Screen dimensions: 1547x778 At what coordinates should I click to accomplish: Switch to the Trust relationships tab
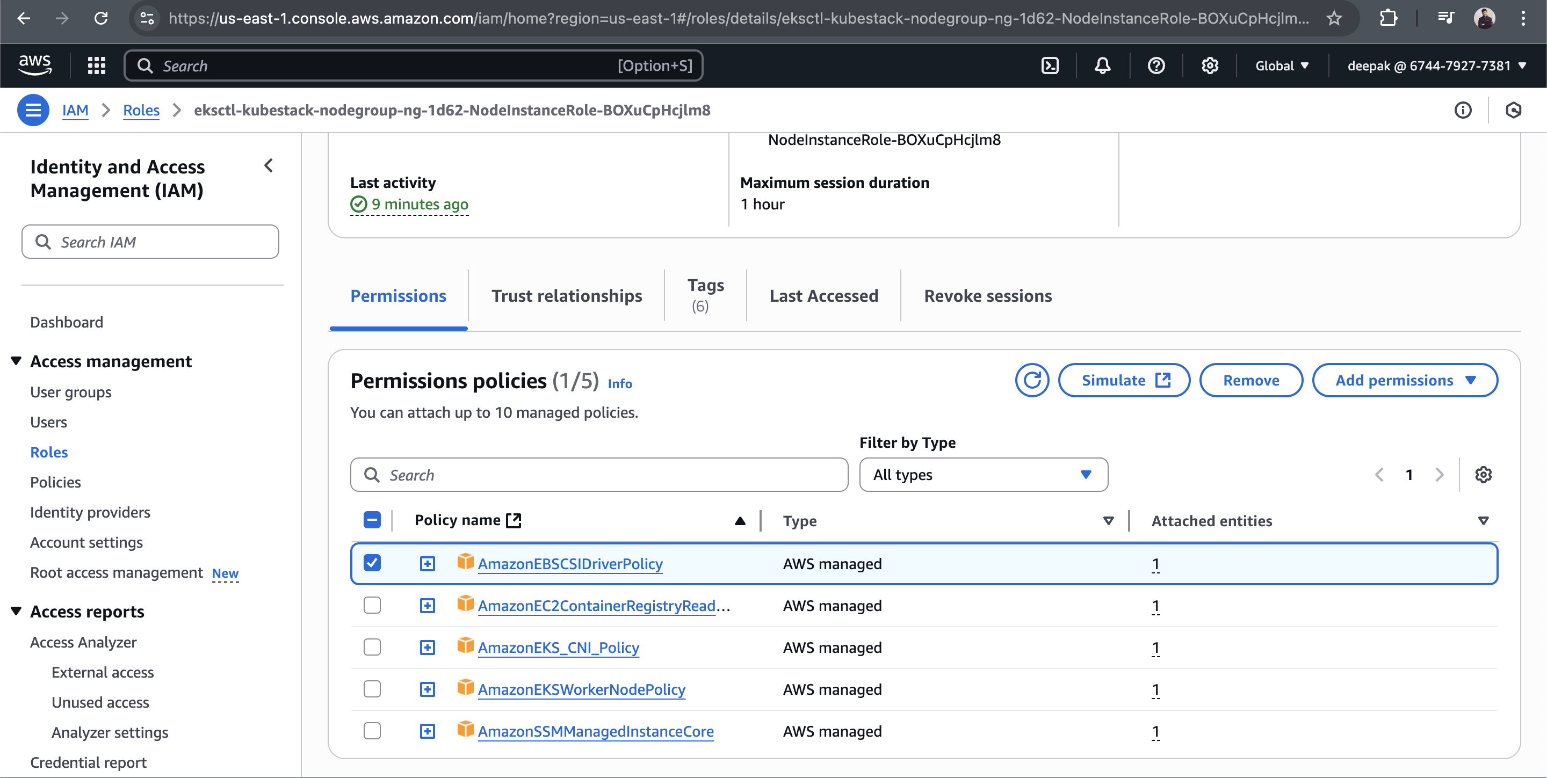566,296
